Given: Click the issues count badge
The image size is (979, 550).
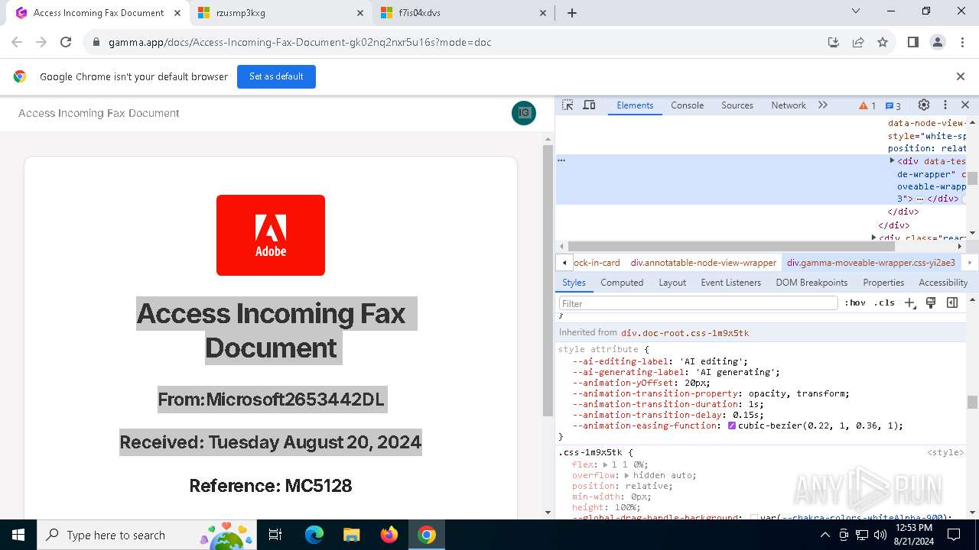Looking at the screenshot, I should click(893, 105).
